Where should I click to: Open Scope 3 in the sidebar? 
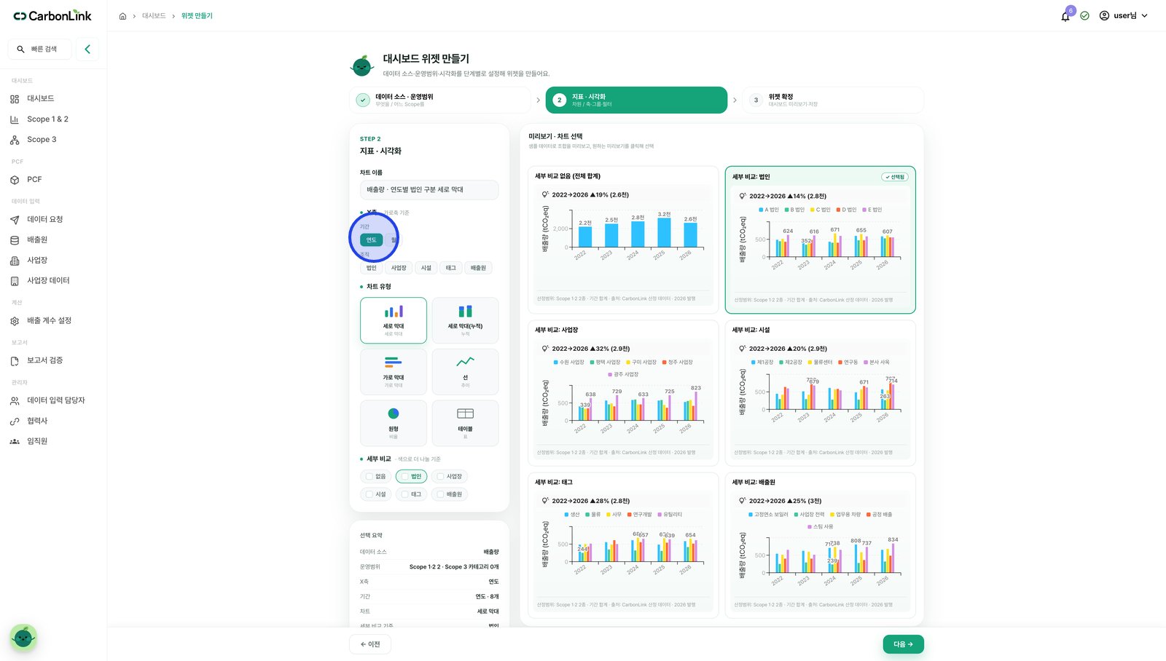tap(42, 140)
